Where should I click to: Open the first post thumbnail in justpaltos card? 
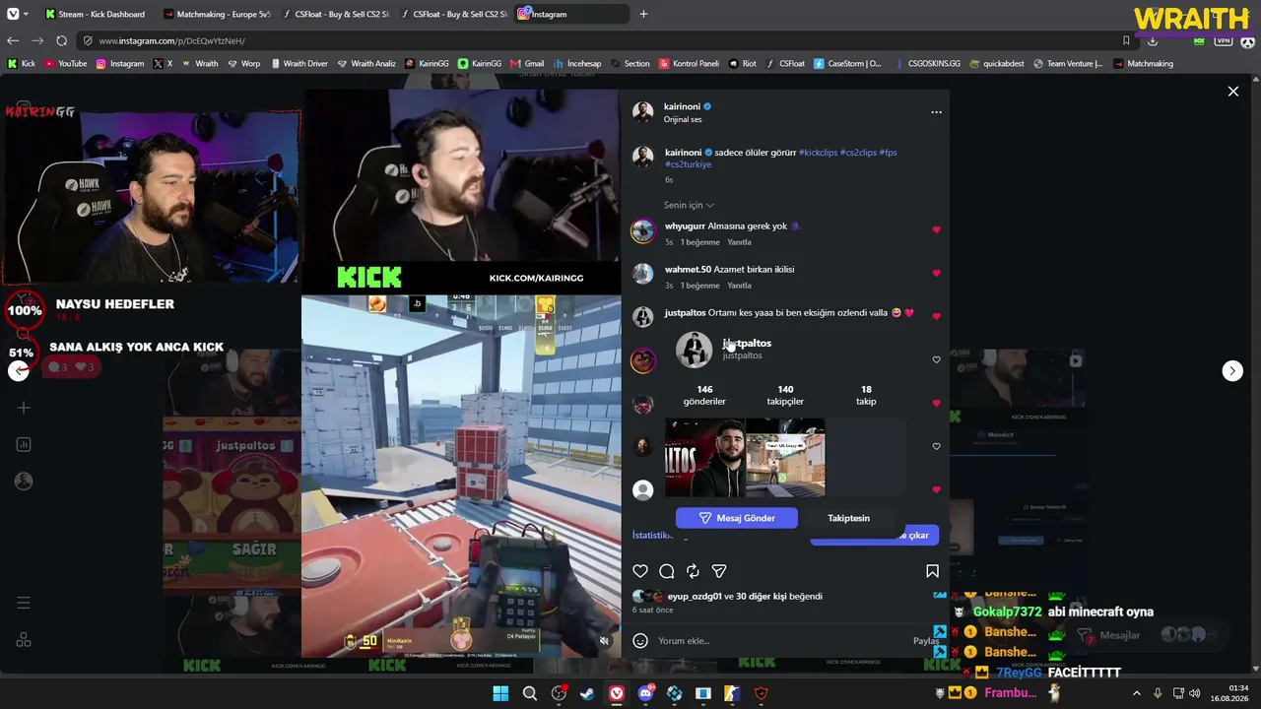click(704, 458)
